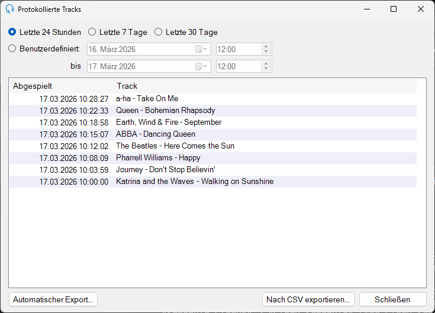435x313 pixels.
Task: Click the 16. März 2026 date field
Action: 149,49
